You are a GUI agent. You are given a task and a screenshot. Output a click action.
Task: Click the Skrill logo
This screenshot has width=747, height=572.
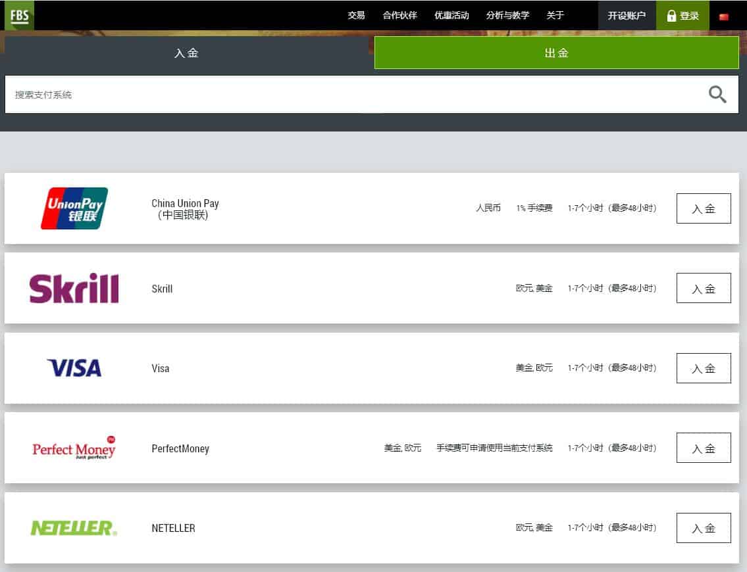(74, 289)
